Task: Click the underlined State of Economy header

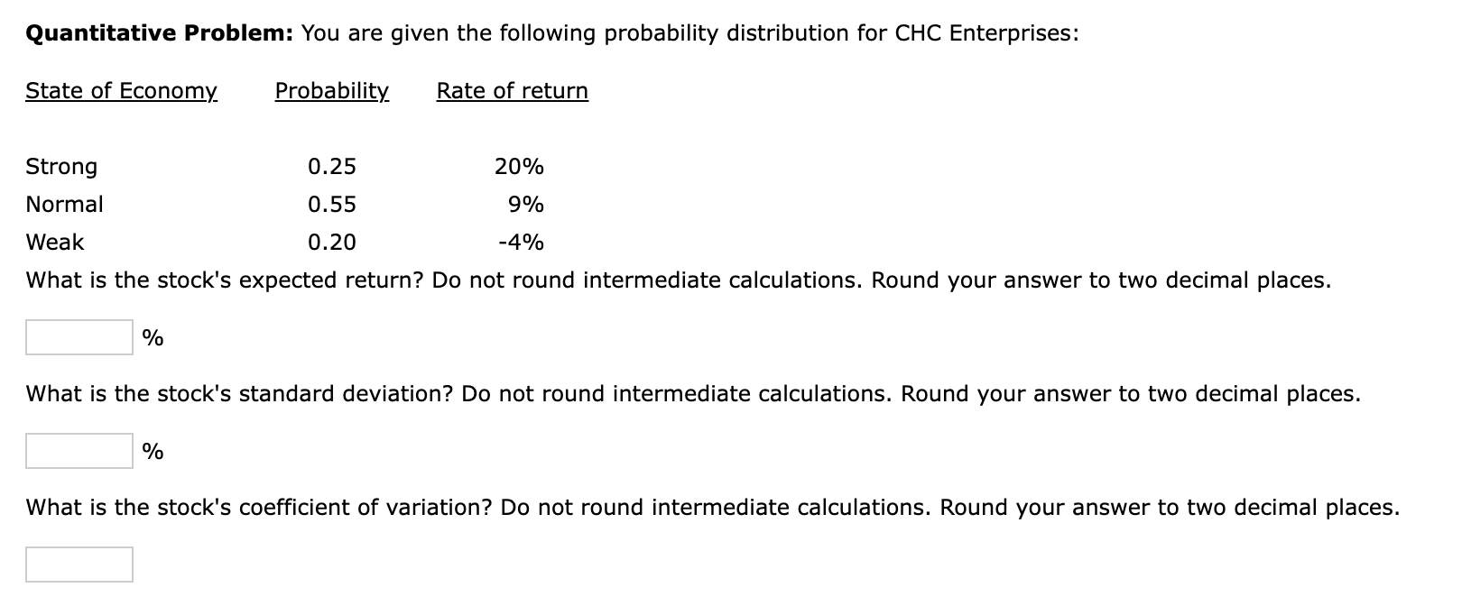Action: [121, 90]
